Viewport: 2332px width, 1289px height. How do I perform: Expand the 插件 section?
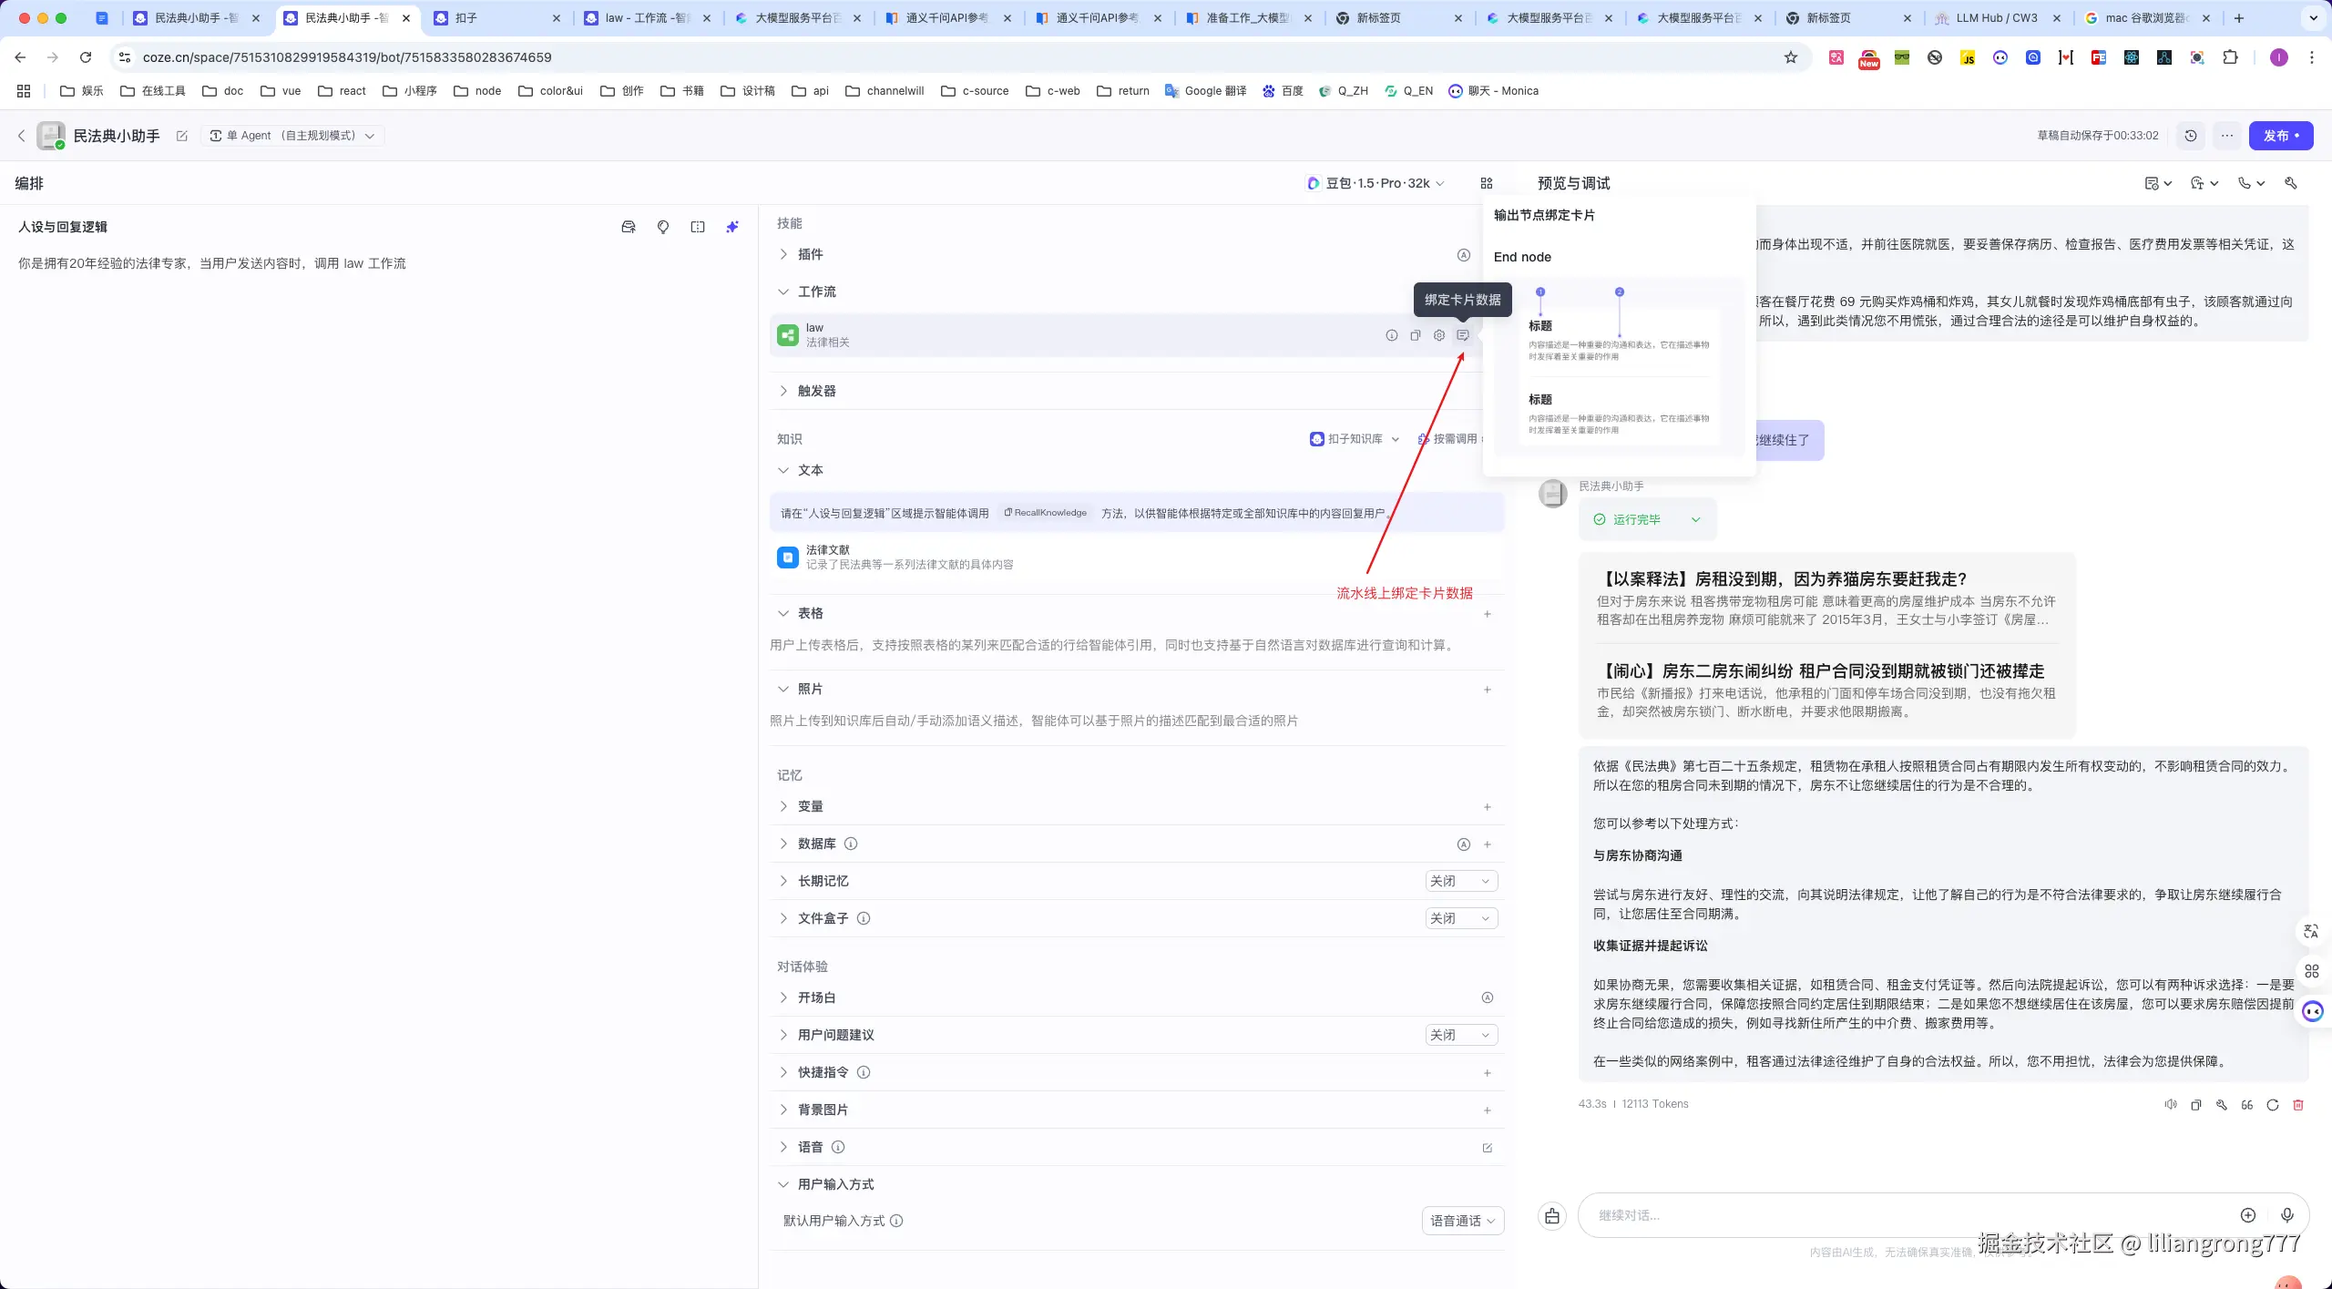pos(809,254)
